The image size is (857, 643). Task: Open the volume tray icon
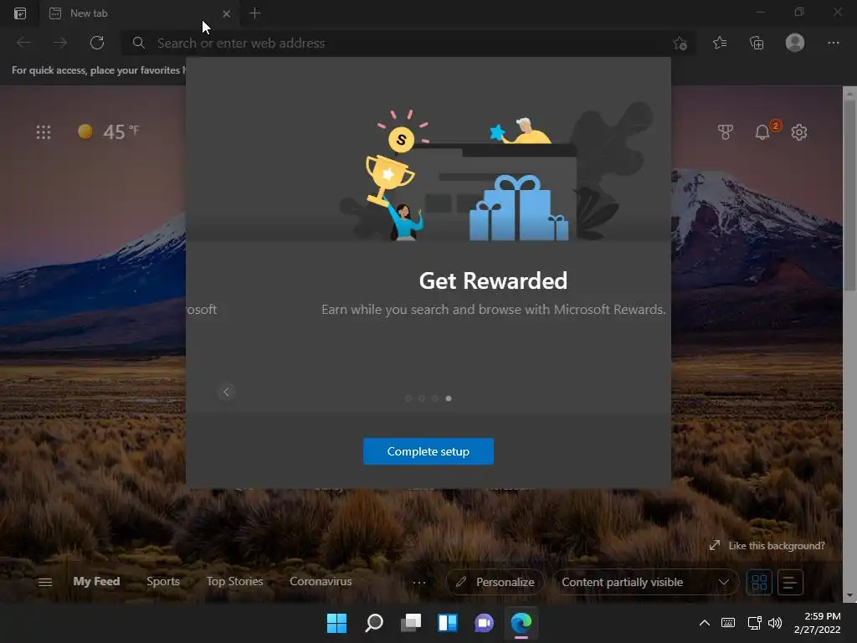pyautogui.click(x=775, y=622)
